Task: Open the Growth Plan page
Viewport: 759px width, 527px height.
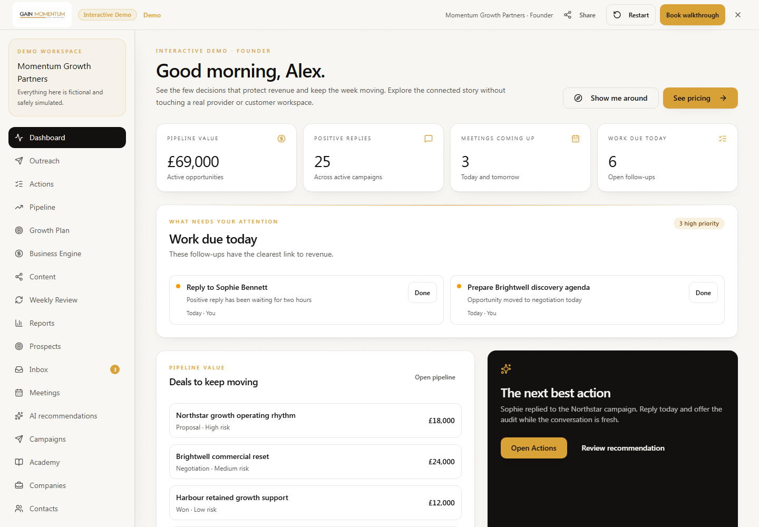Action: click(67, 230)
